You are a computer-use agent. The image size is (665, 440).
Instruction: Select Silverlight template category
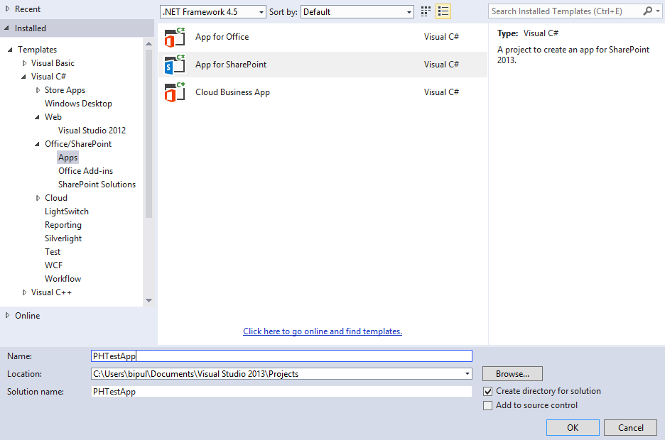pyautogui.click(x=63, y=238)
